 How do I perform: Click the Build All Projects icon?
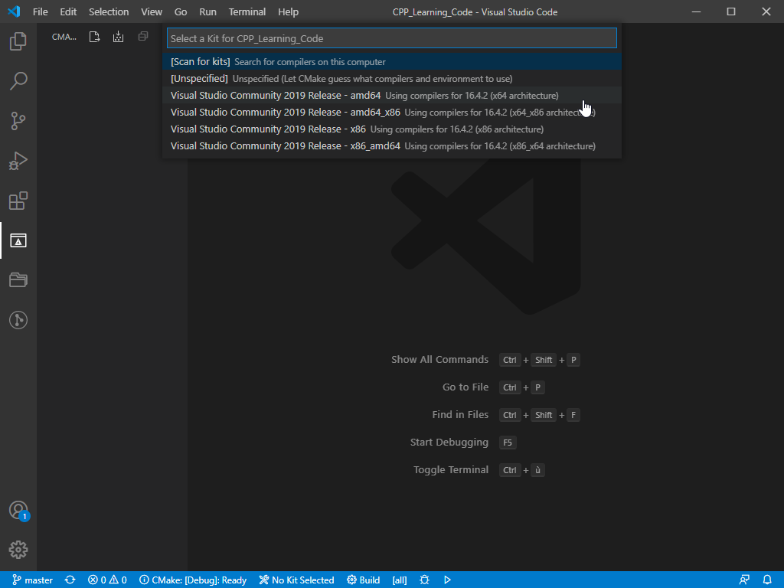118,37
